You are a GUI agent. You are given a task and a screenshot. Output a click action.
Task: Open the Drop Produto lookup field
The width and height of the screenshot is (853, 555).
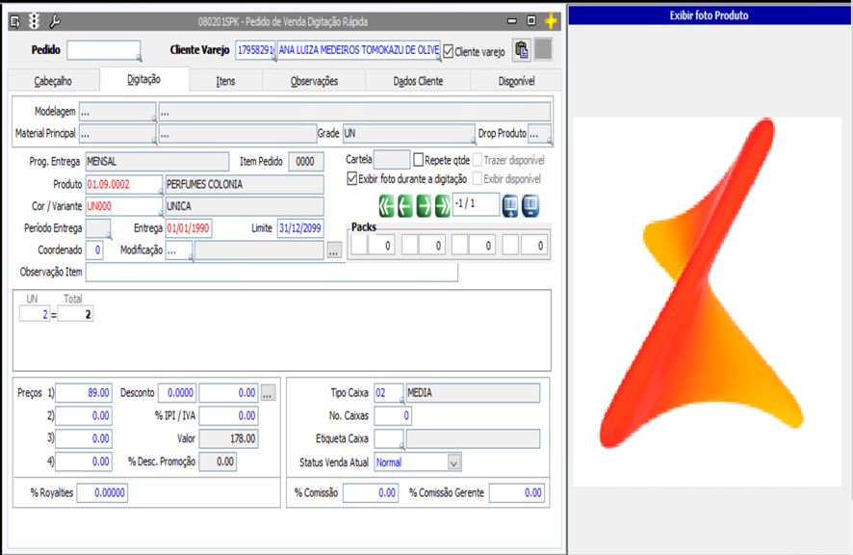click(x=539, y=133)
